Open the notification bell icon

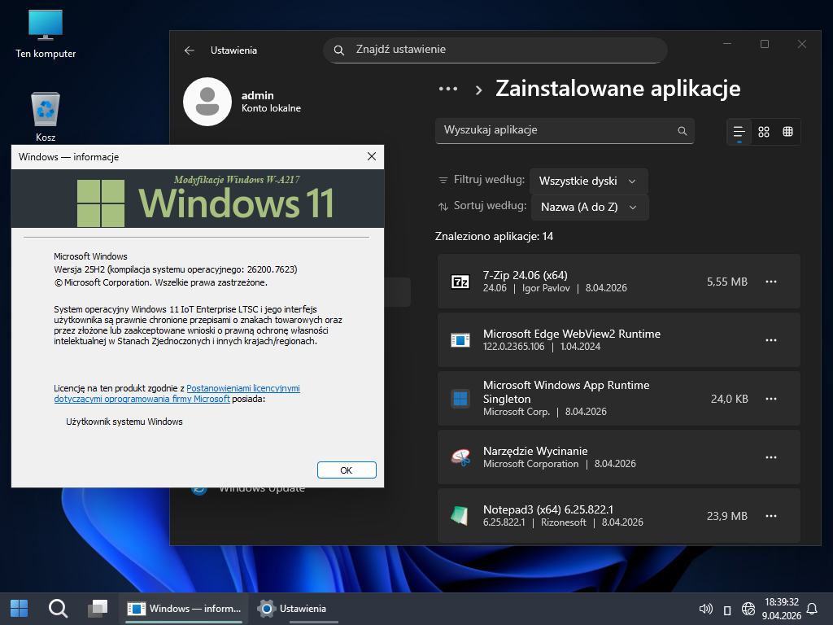pyautogui.click(x=811, y=609)
